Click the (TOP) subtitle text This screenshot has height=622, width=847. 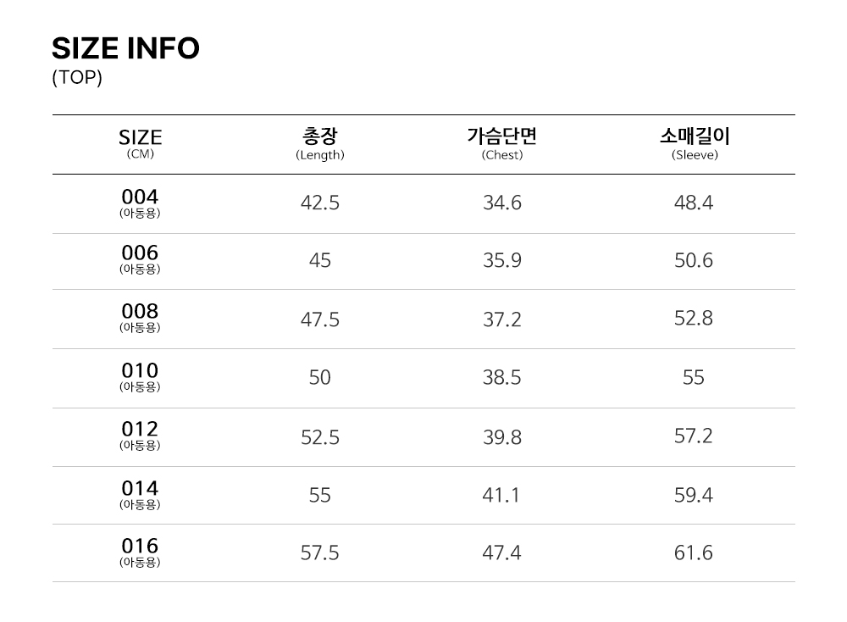click(x=77, y=78)
